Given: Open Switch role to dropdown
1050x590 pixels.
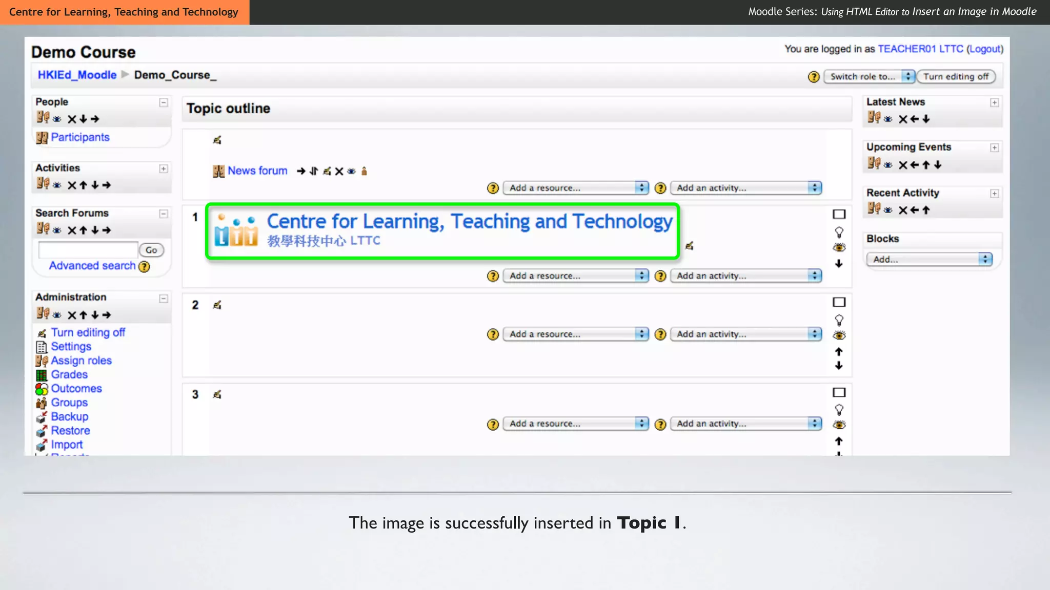Looking at the screenshot, I should [869, 77].
